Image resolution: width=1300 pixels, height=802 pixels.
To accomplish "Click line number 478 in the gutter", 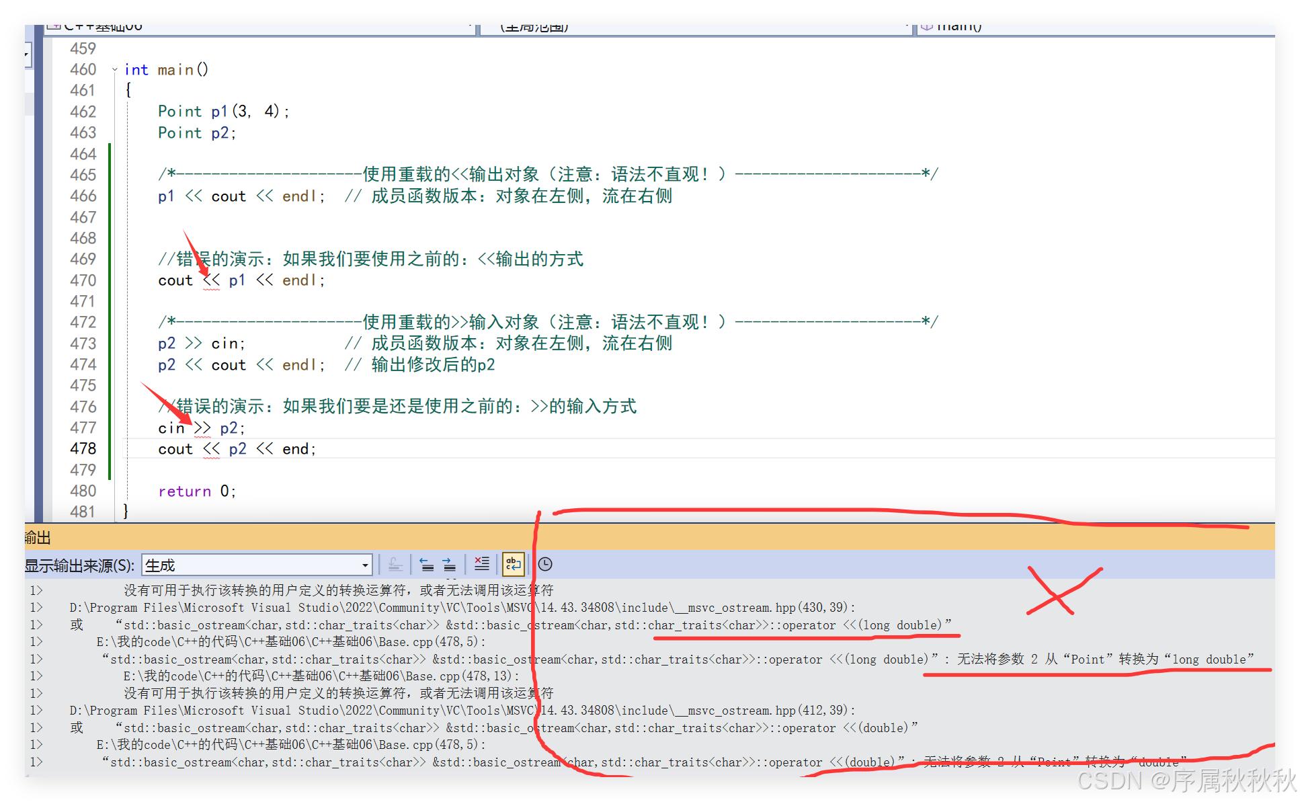I will tap(83, 448).
